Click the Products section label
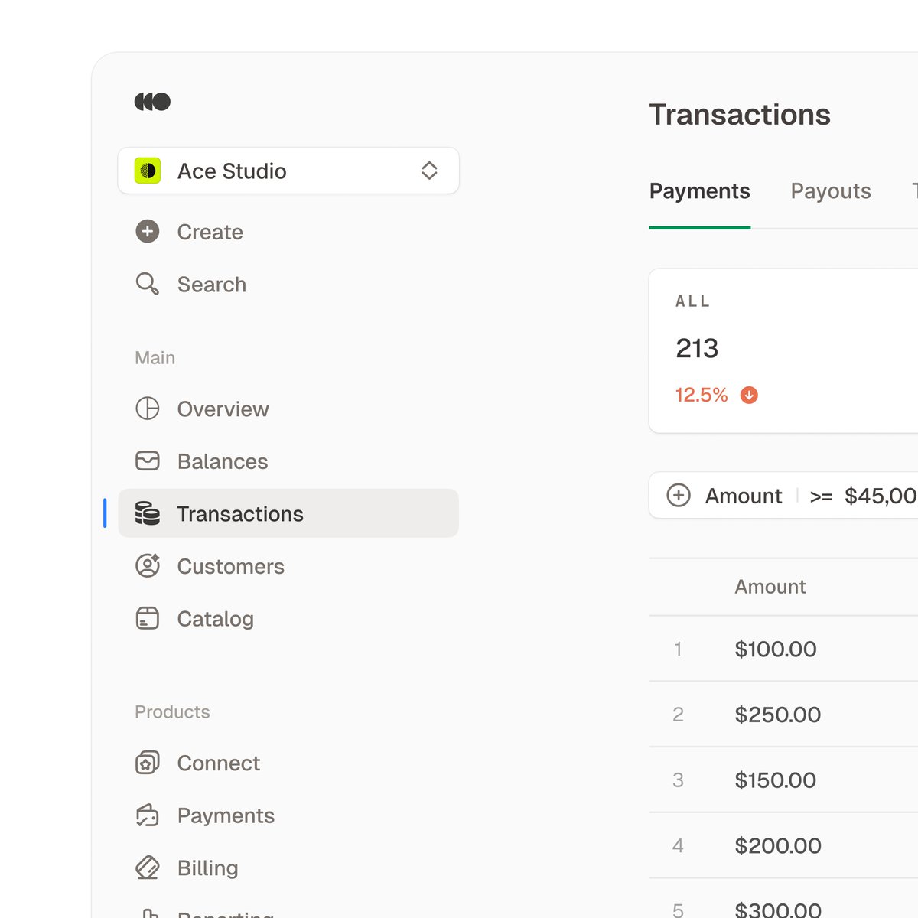The width and height of the screenshot is (918, 918). [x=172, y=711]
